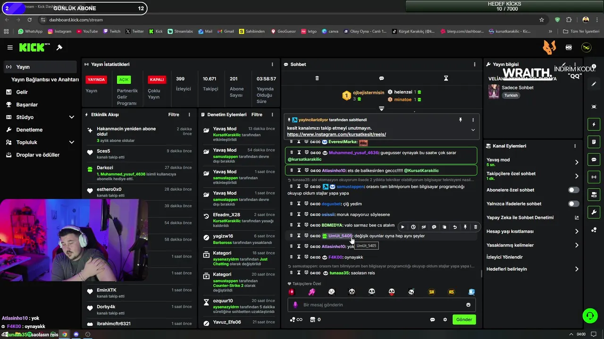Click the shop icon below message box
Screen dimensions: 604x339
pos(312,320)
